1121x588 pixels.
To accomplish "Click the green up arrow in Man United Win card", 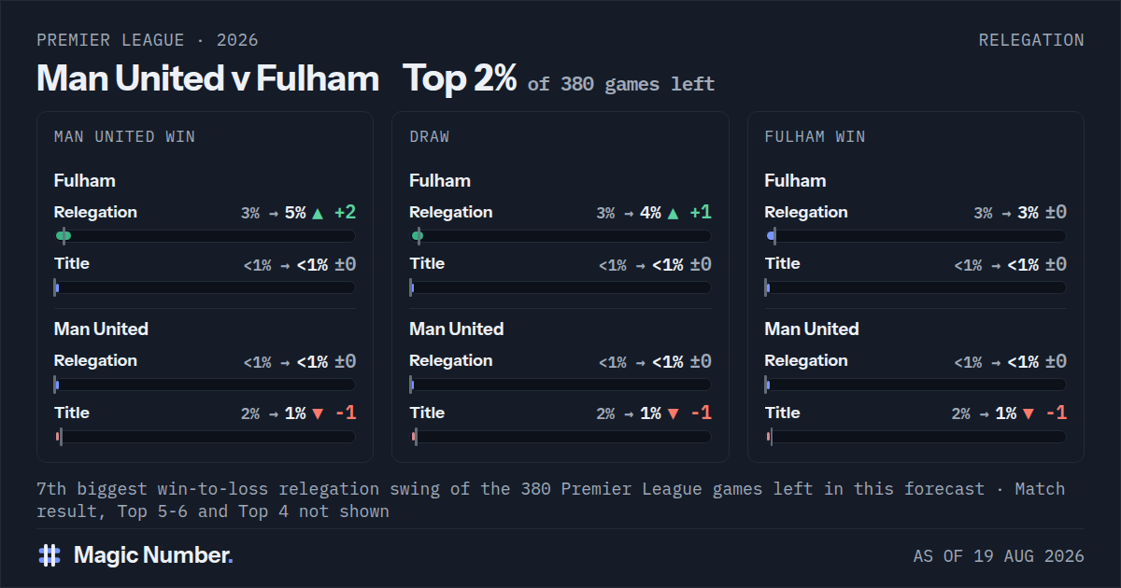I will click(318, 213).
